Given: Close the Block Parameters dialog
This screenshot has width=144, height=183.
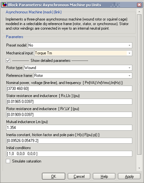Looking at the screenshot, I should point(139,5).
